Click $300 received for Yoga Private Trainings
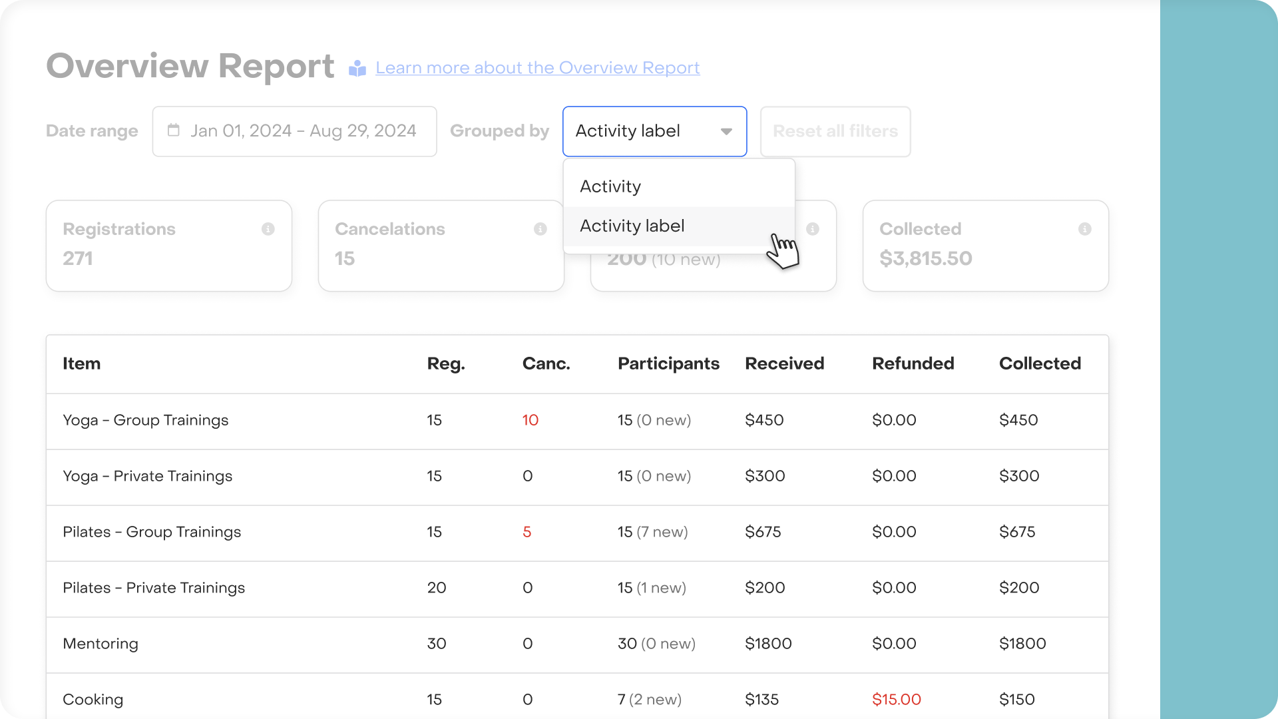The height and width of the screenshot is (719, 1278). [765, 476]
